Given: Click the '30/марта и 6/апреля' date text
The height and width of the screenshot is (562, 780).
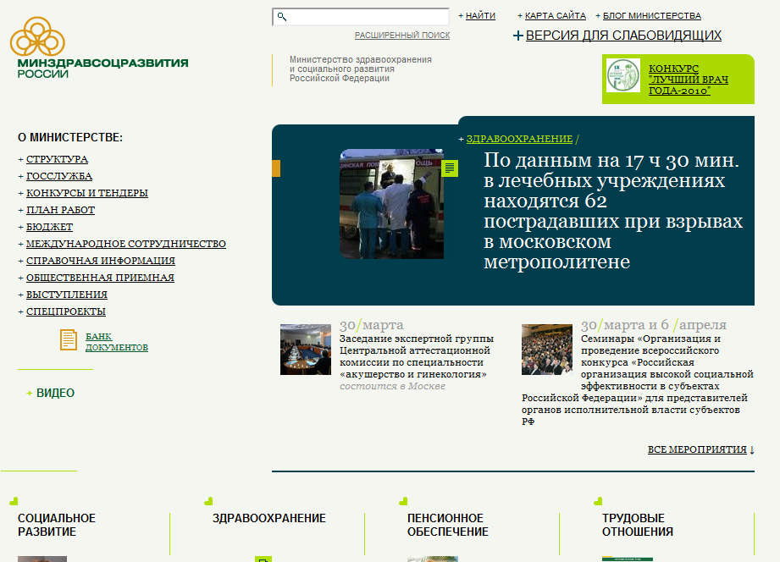Looking at the screenshot, I should (654, 325).
